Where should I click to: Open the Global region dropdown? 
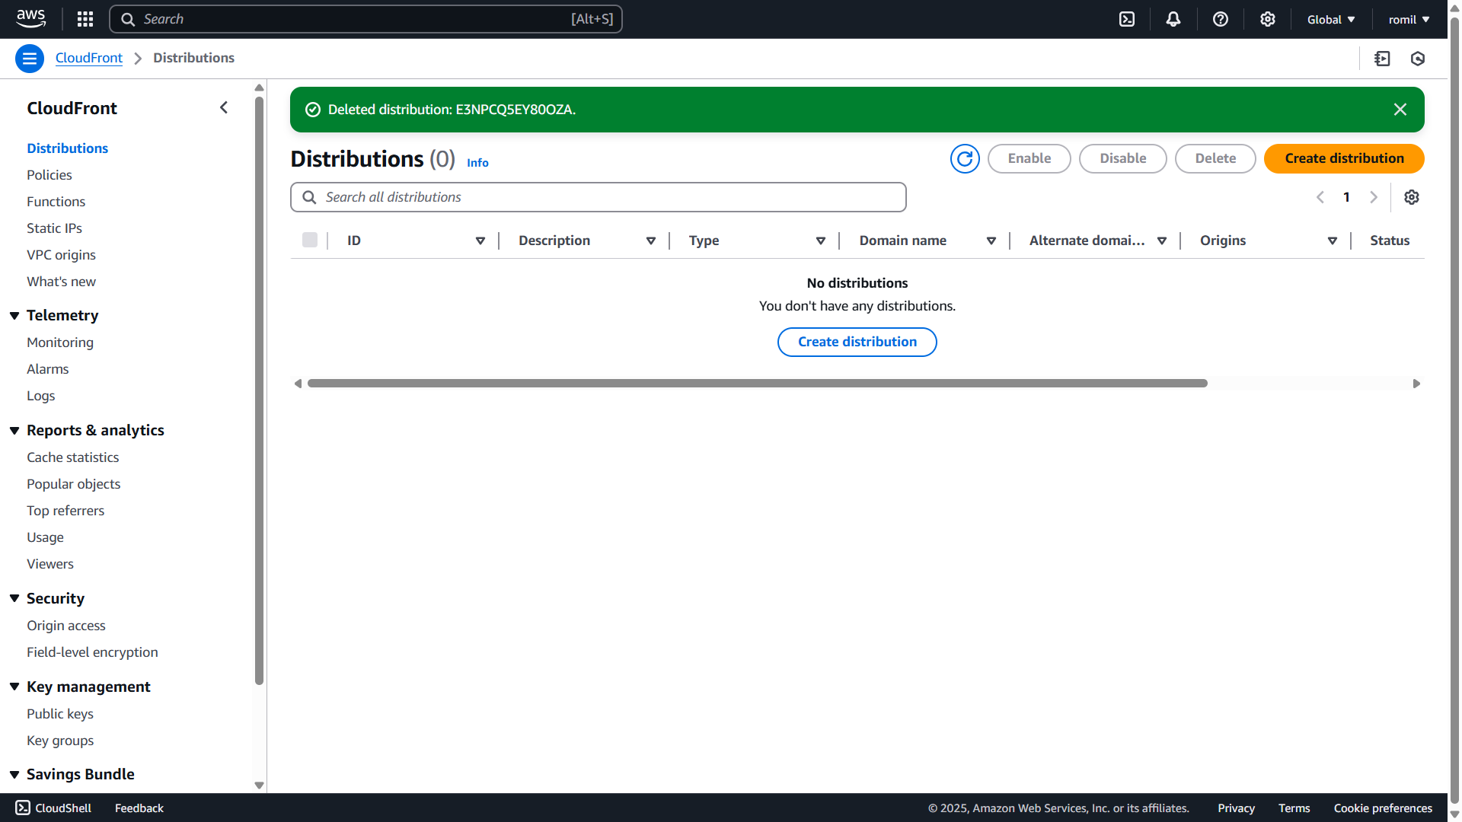click(1331, 20)
